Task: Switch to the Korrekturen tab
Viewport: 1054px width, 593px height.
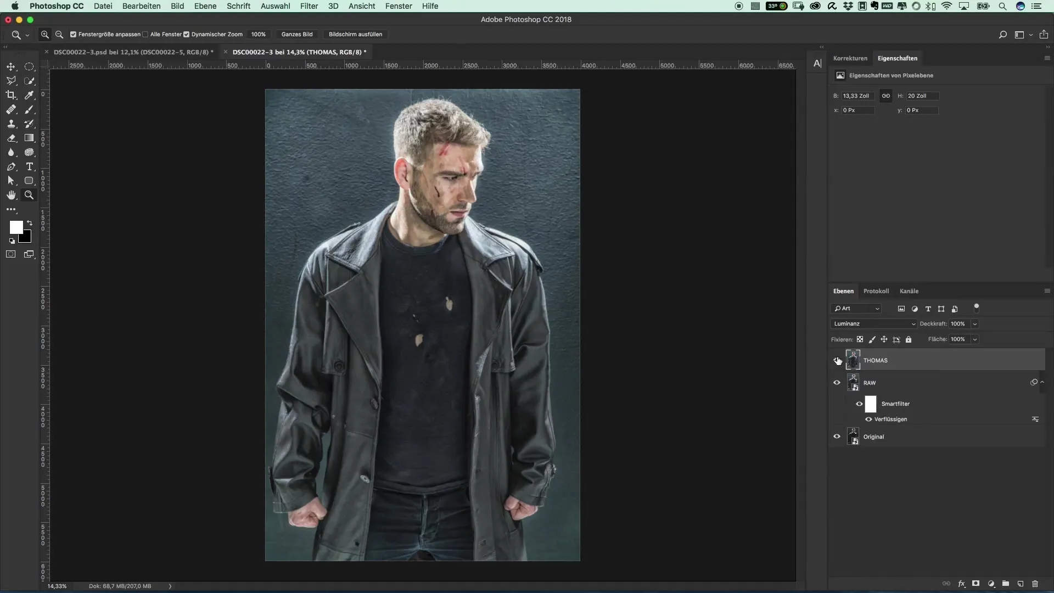Action: click(x=850, y=58)
